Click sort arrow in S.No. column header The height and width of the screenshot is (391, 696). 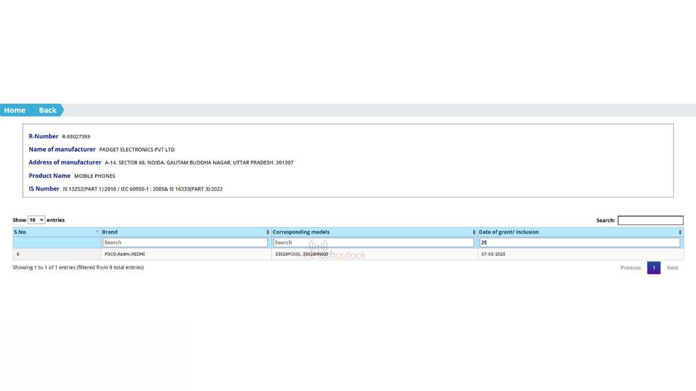click(97, 232)
